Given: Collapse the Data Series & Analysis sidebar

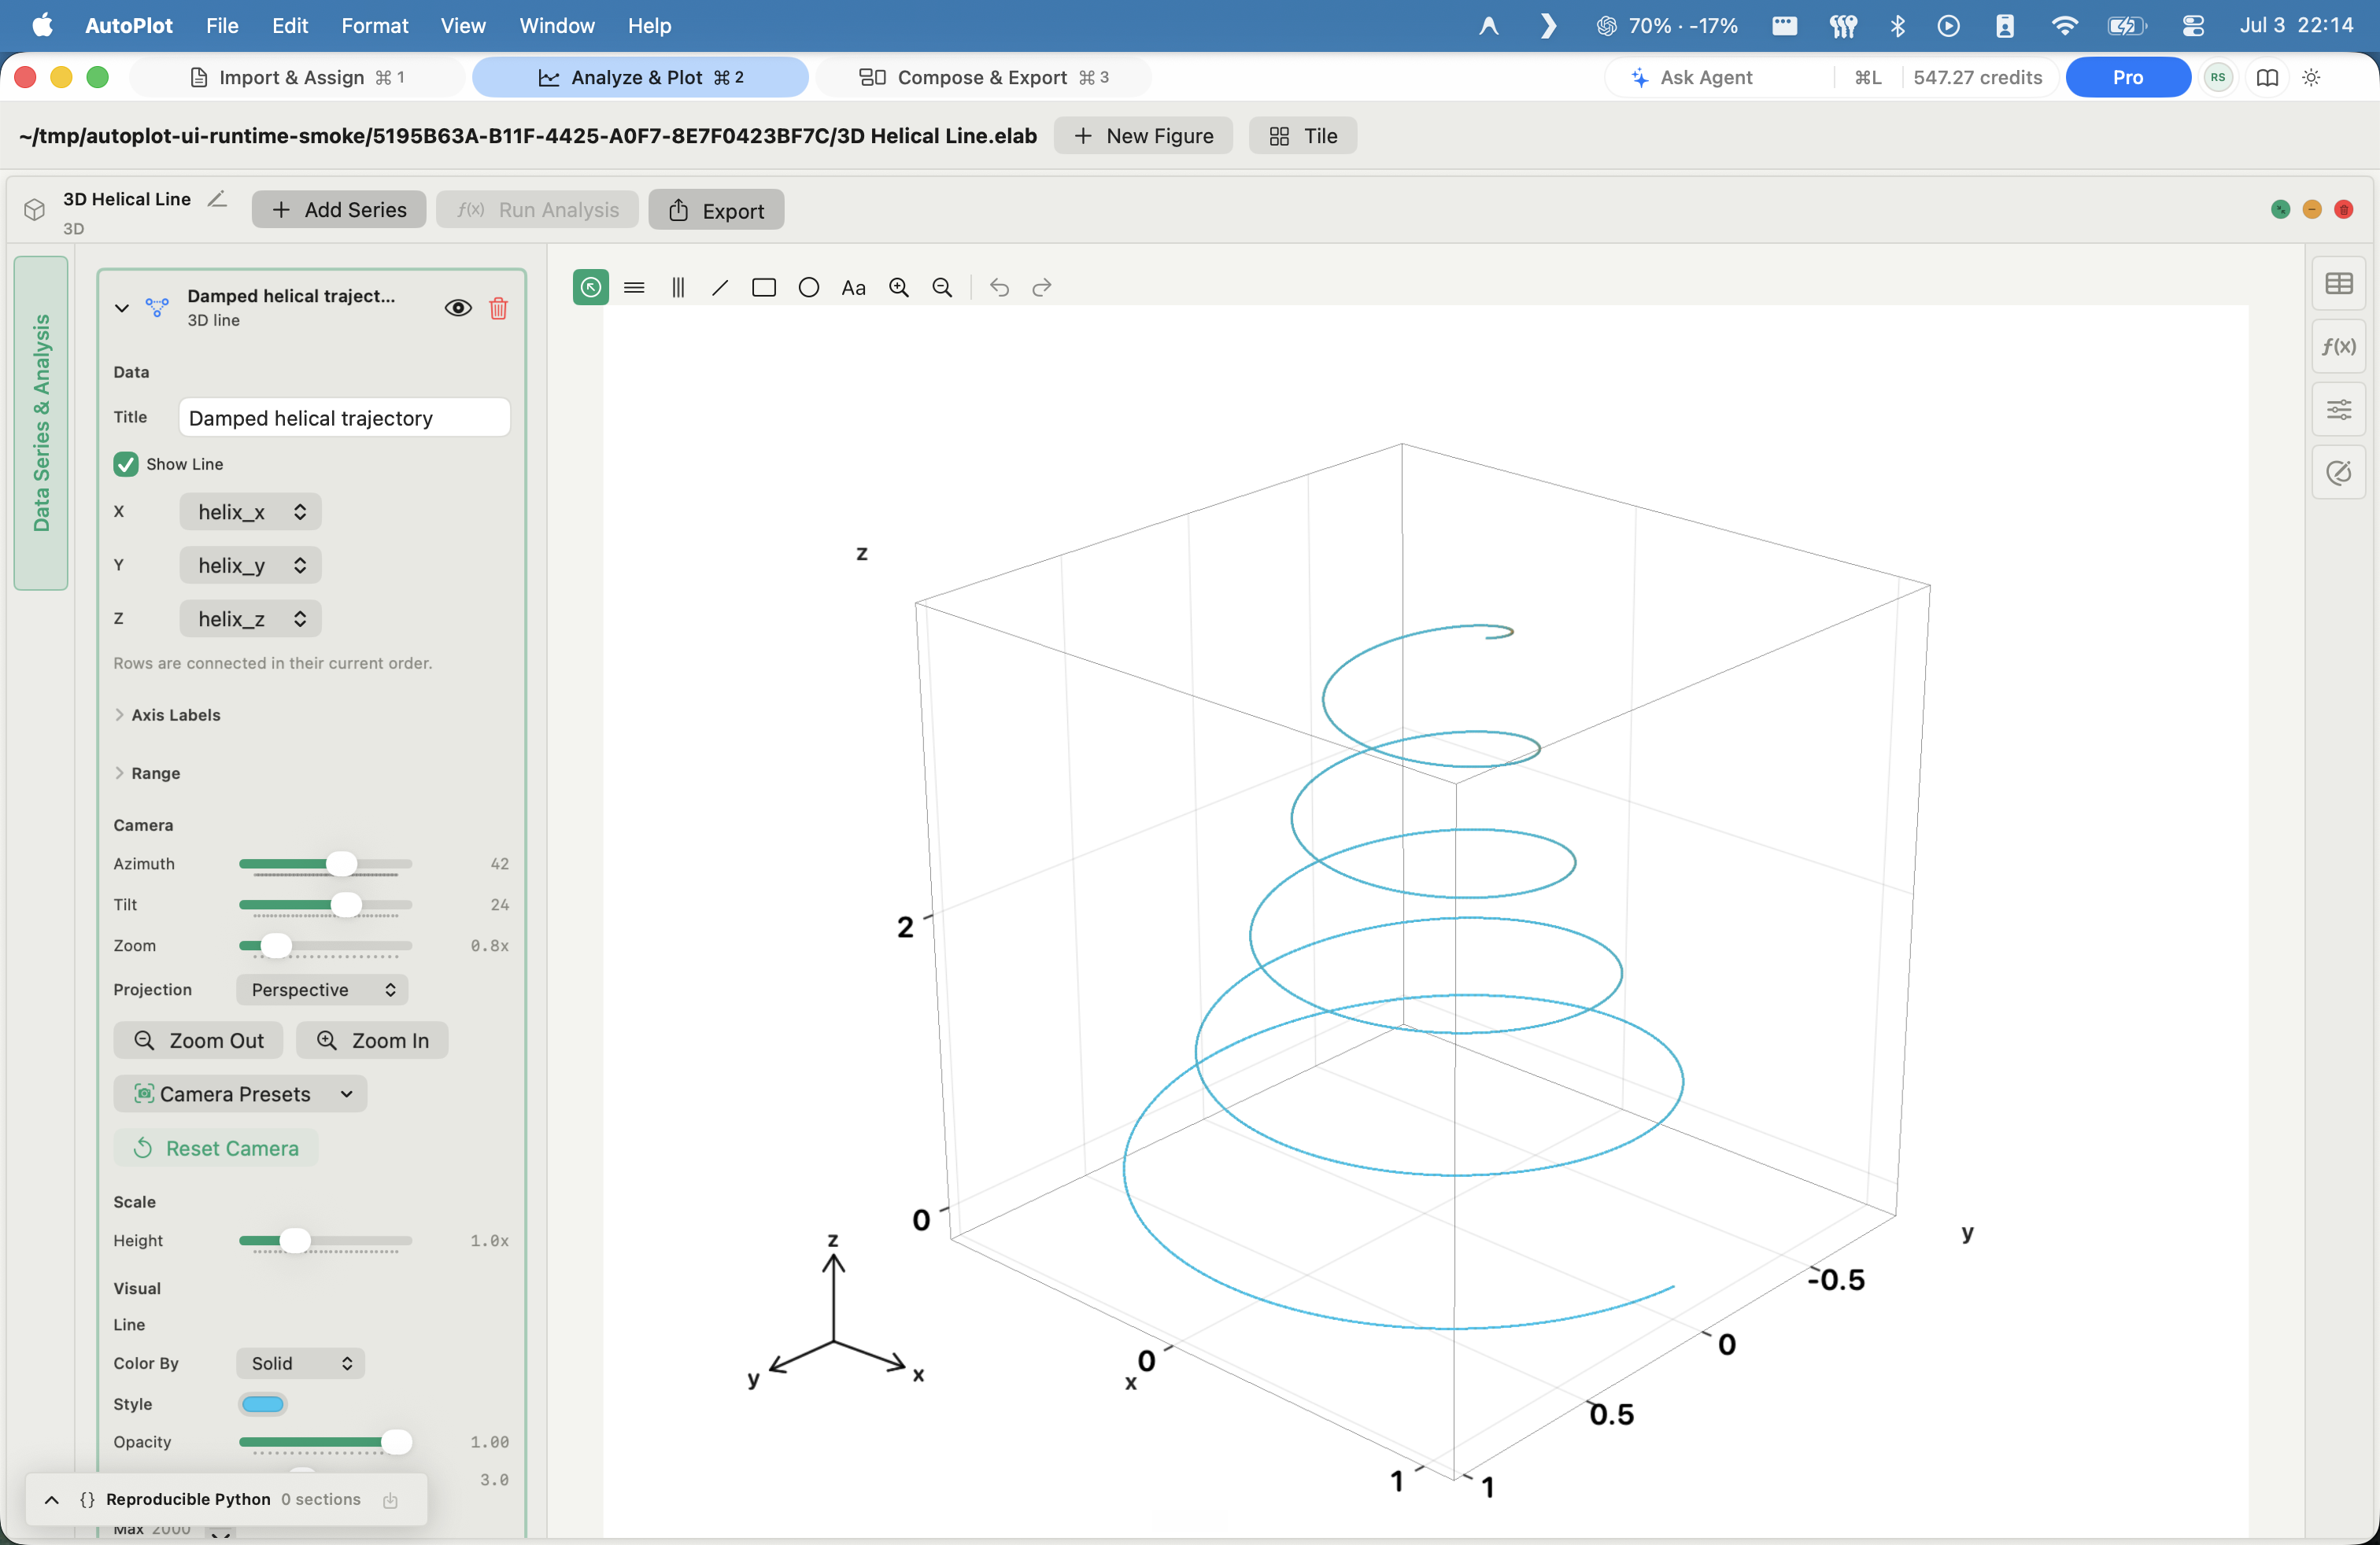Looking at the screenshot, I should click(41, 422).
